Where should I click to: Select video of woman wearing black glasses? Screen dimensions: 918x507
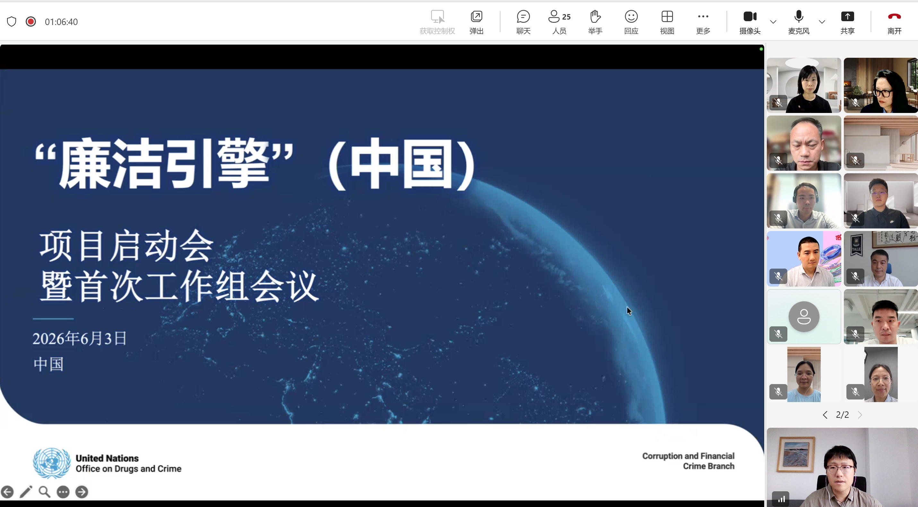click(881, 85)
